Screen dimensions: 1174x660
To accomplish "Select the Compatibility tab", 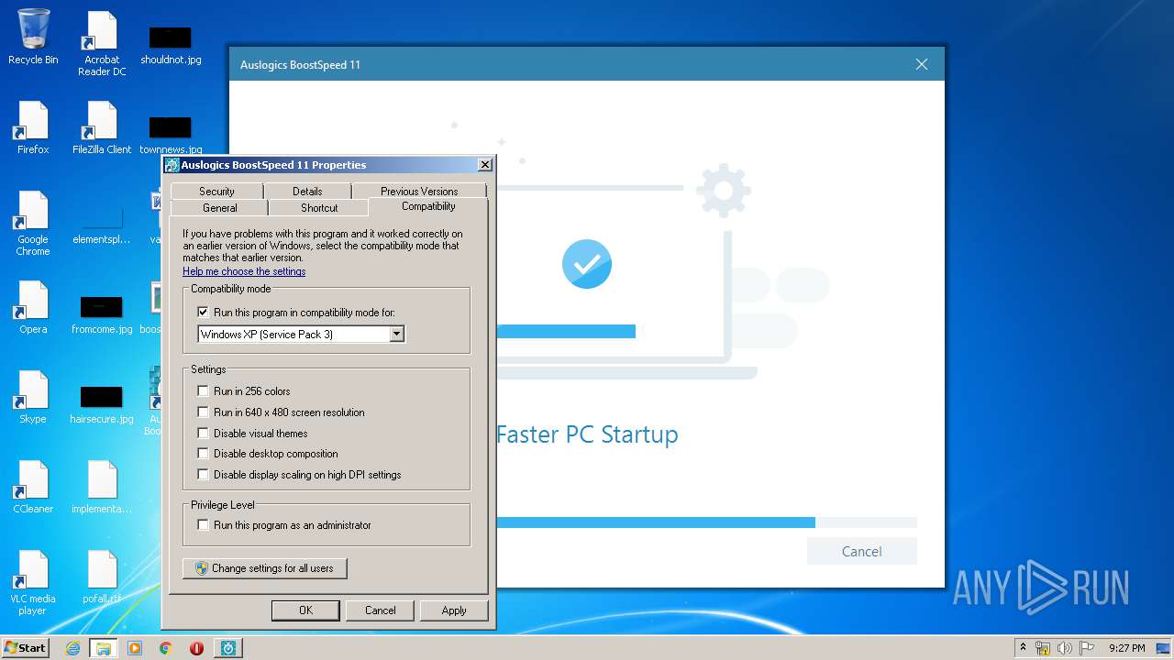I will [428, 206].
